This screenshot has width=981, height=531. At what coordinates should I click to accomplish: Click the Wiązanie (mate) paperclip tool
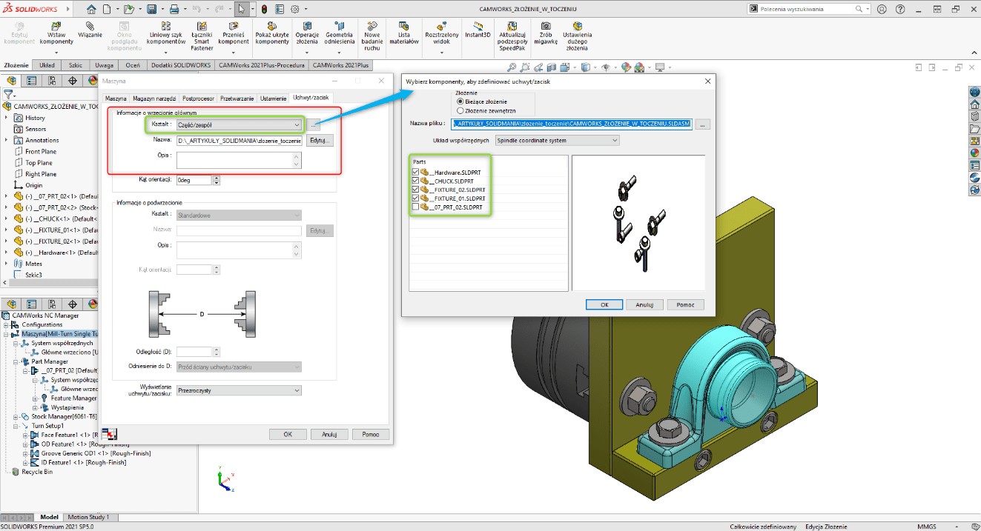90,30
